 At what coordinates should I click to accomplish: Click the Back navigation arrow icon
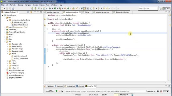pos(107,9)
